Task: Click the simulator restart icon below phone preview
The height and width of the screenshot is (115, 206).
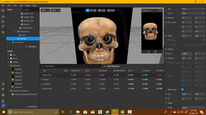Action: 148,52
